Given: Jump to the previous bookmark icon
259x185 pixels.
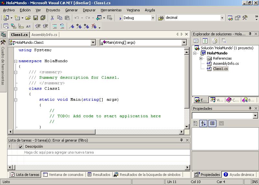Looking at the screenshot, I should 86,26.
